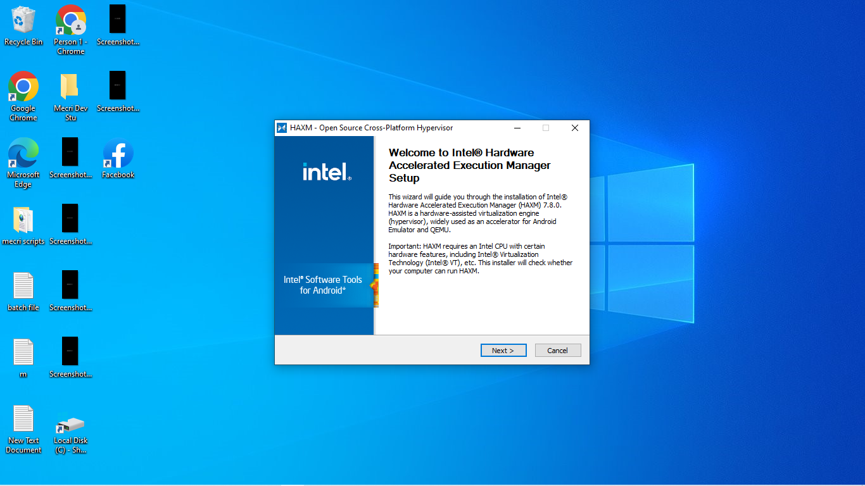865x486 pixels.
Task: Click the paragraph beginning 'This wizard will guide'
Action: 478,213
